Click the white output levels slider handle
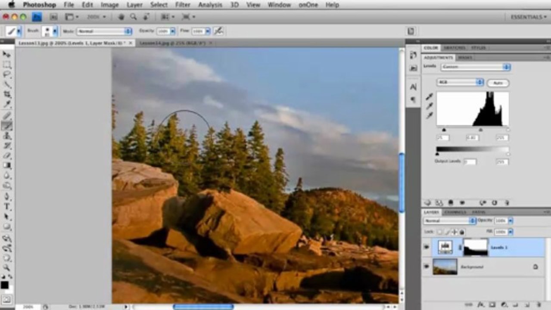 point(508,154)
